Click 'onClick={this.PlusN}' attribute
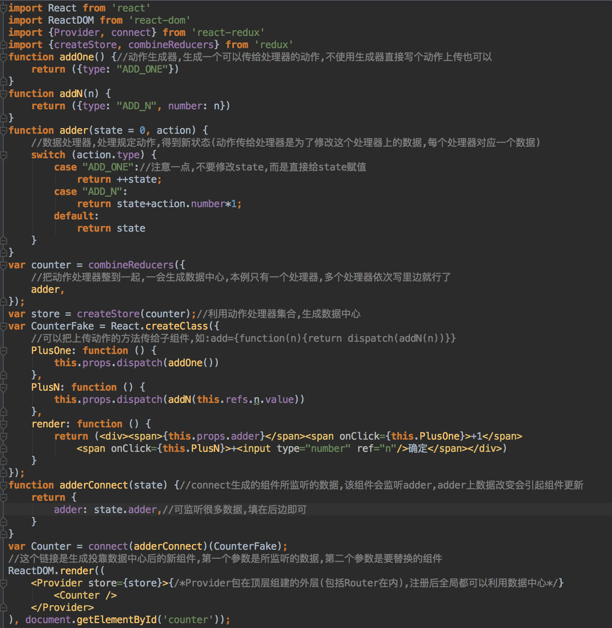The width and height of the screenshot is (612, 628). (168, 449)
